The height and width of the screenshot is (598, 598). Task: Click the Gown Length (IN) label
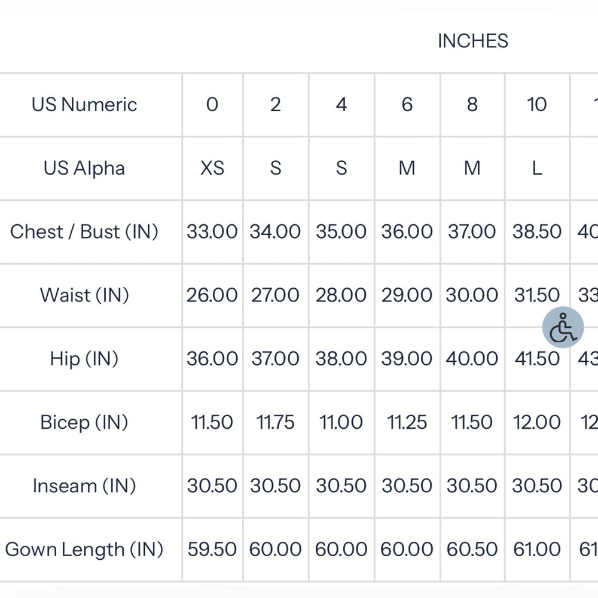tap(84, 550)
